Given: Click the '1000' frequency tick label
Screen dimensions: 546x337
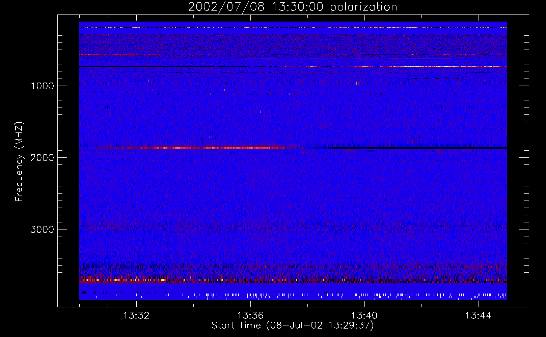Looking at the screenshot, I should click(x=42, y=86).
